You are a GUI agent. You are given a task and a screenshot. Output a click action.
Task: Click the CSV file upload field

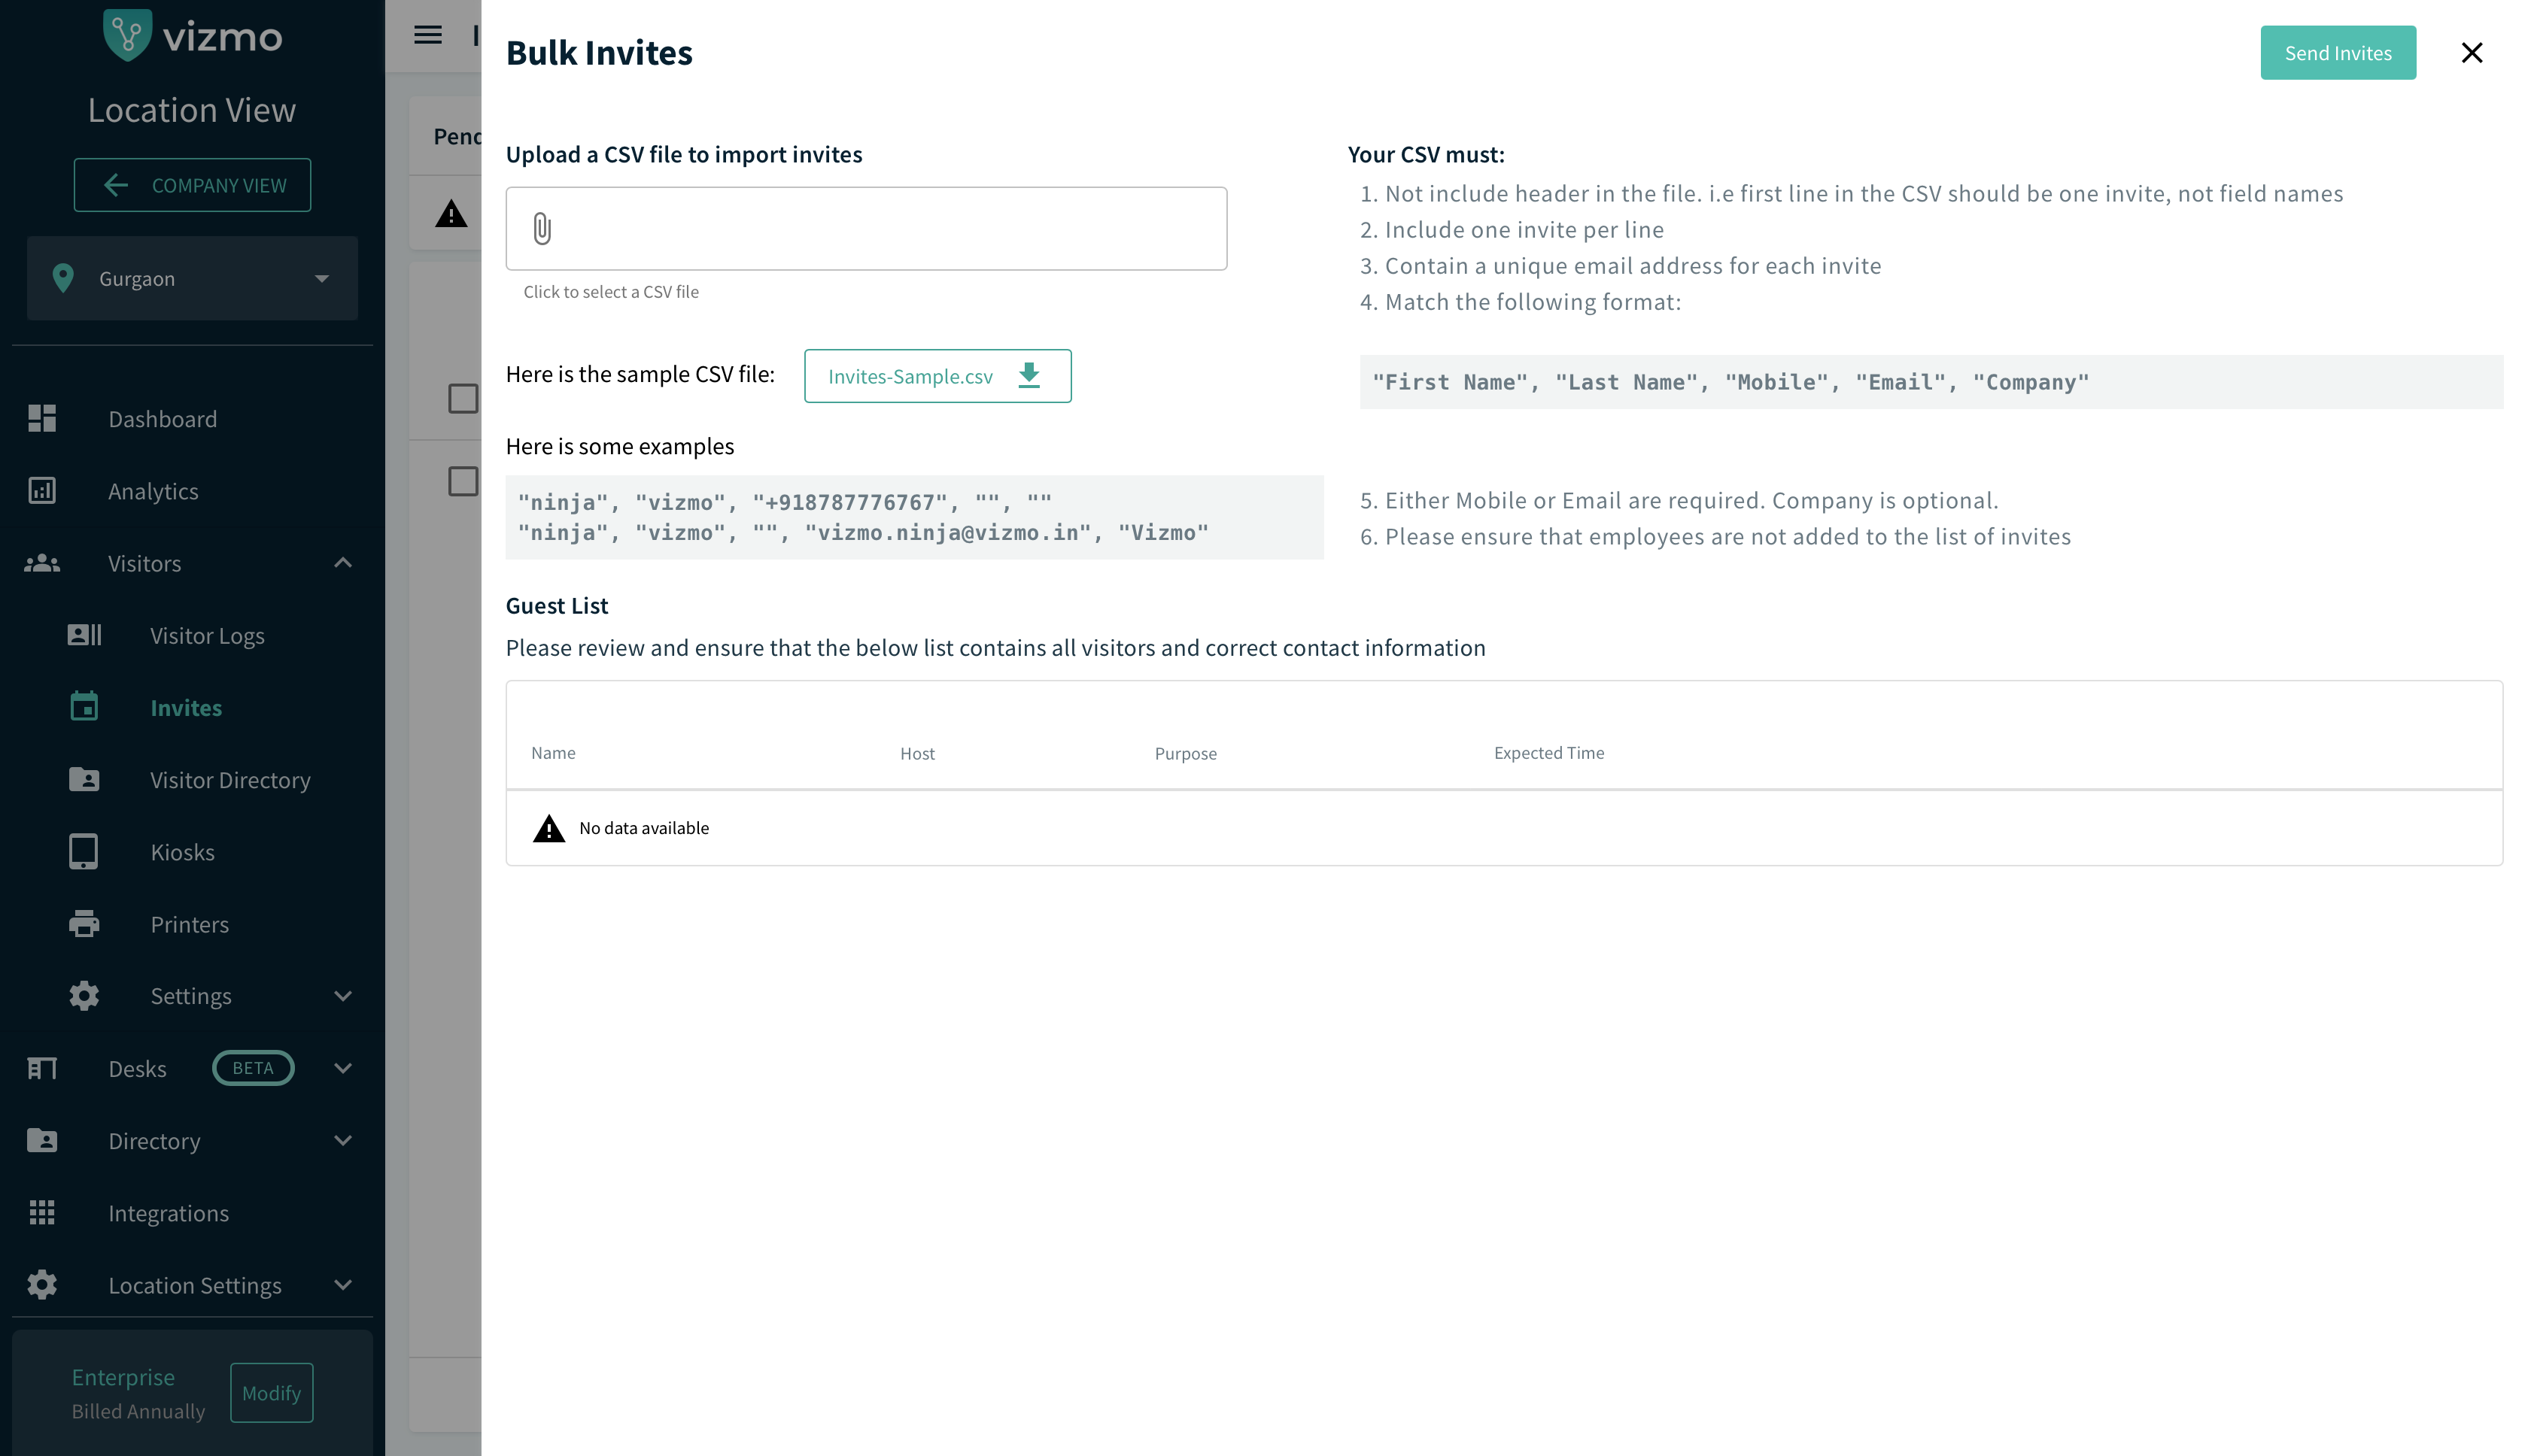click(x=866, y=229)
